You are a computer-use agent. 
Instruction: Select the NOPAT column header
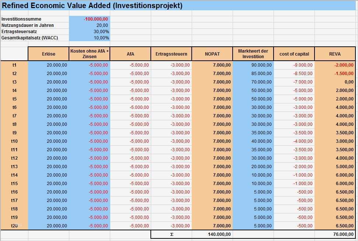212,53
